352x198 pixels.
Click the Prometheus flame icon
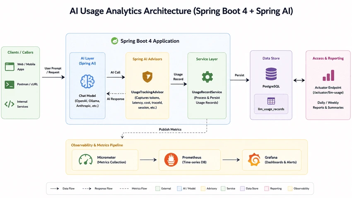[171, 159]
